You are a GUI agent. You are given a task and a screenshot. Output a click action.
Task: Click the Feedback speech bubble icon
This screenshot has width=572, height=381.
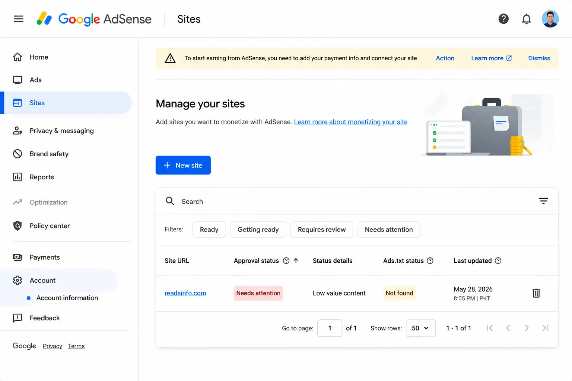(x=18, y=318)
